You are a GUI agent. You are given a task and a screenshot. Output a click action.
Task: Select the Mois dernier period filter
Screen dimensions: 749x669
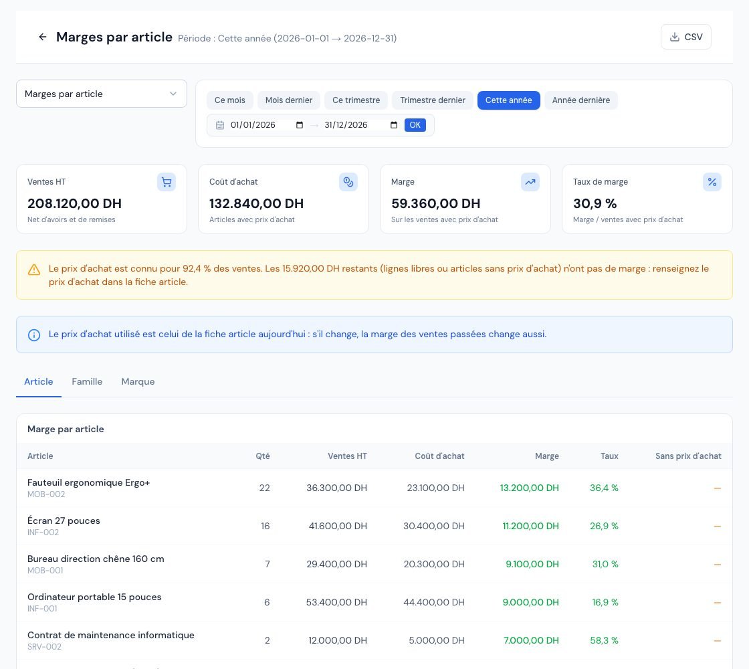click(x=289, y=100)
